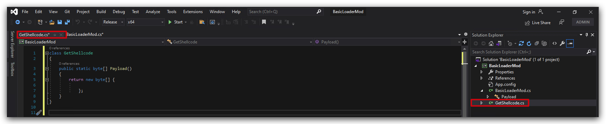This screenshot has width=606, height=124.
Task: Click the Show All Files icon
Action: click(x=544, y=43)
